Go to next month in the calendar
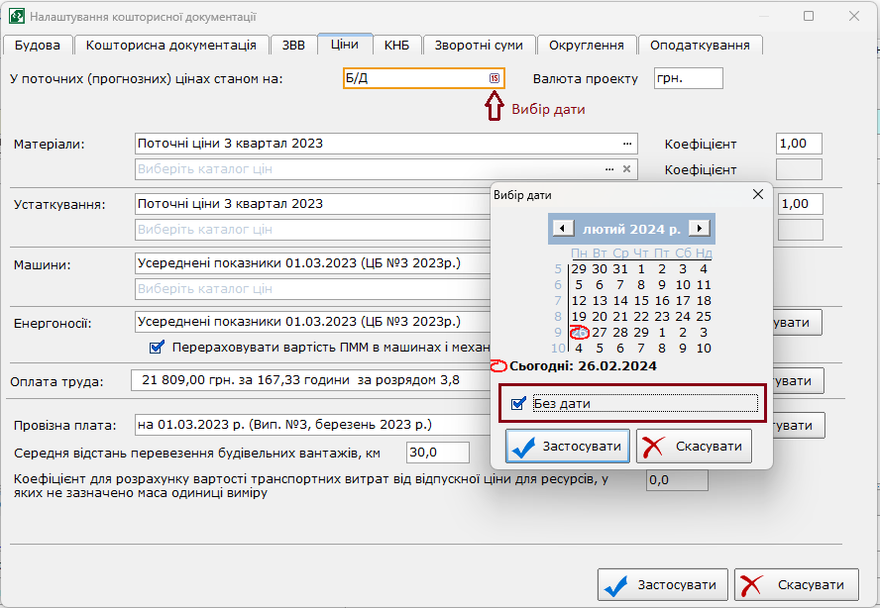 700,229
